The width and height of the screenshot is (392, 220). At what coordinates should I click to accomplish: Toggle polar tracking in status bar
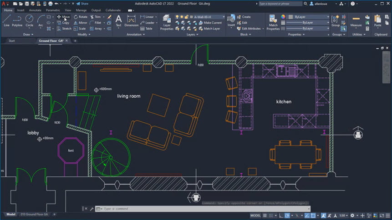pos(287,215)
